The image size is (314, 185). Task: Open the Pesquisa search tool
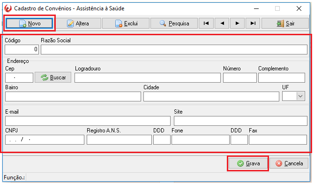174,23
